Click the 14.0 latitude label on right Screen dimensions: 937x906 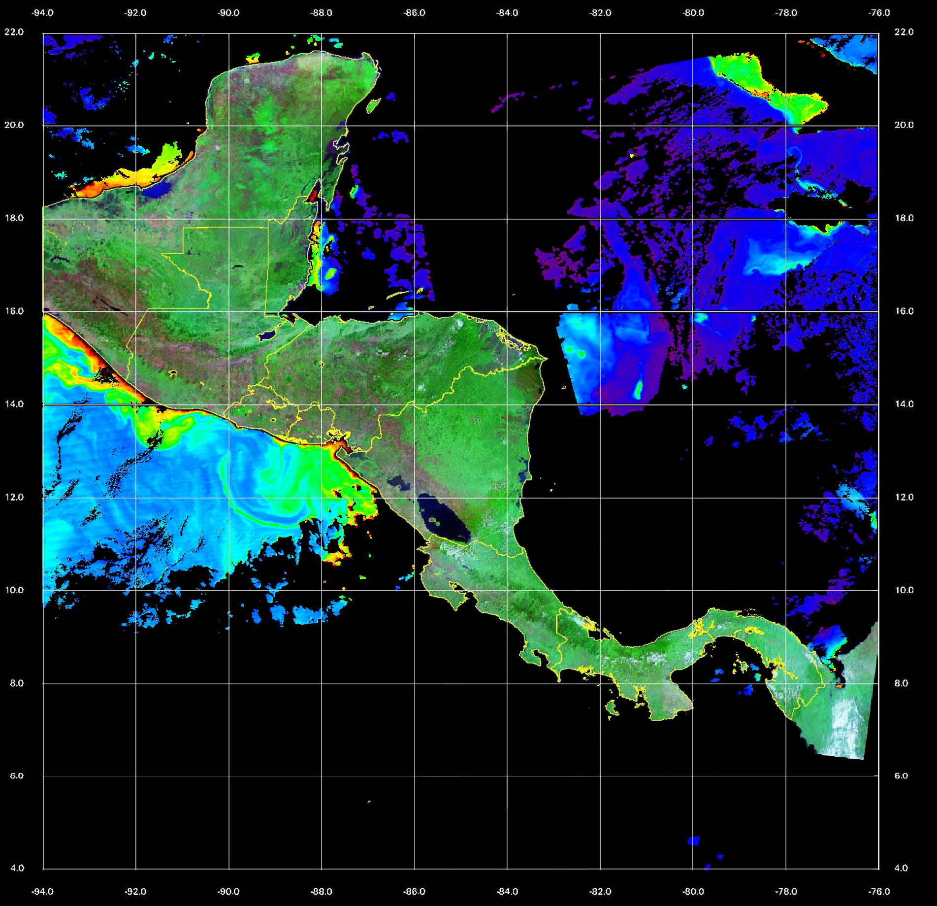pos(904,404)
